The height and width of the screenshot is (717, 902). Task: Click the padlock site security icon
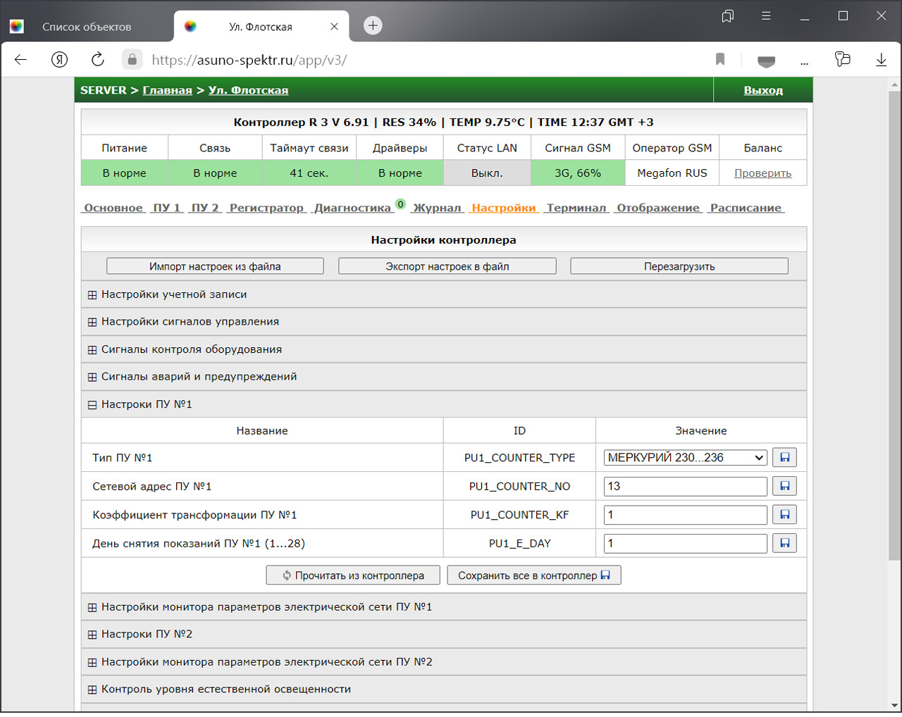coord(132,60)
